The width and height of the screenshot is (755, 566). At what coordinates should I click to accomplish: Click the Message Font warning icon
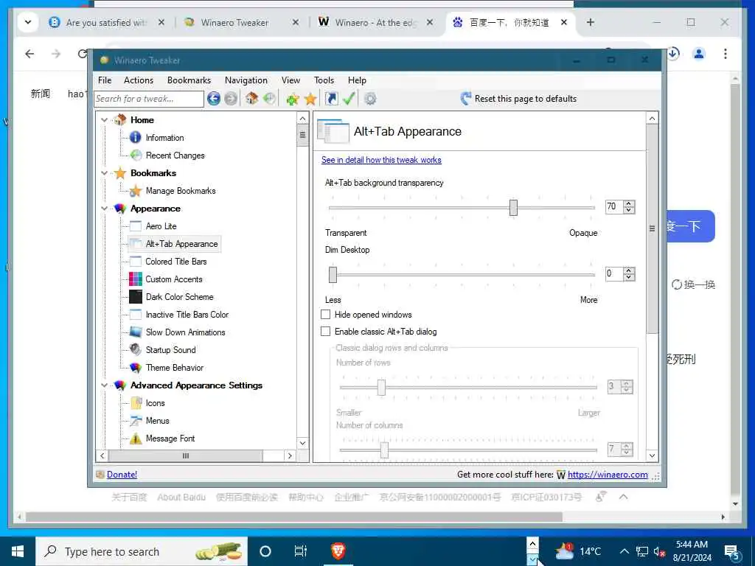coord(136,439)
